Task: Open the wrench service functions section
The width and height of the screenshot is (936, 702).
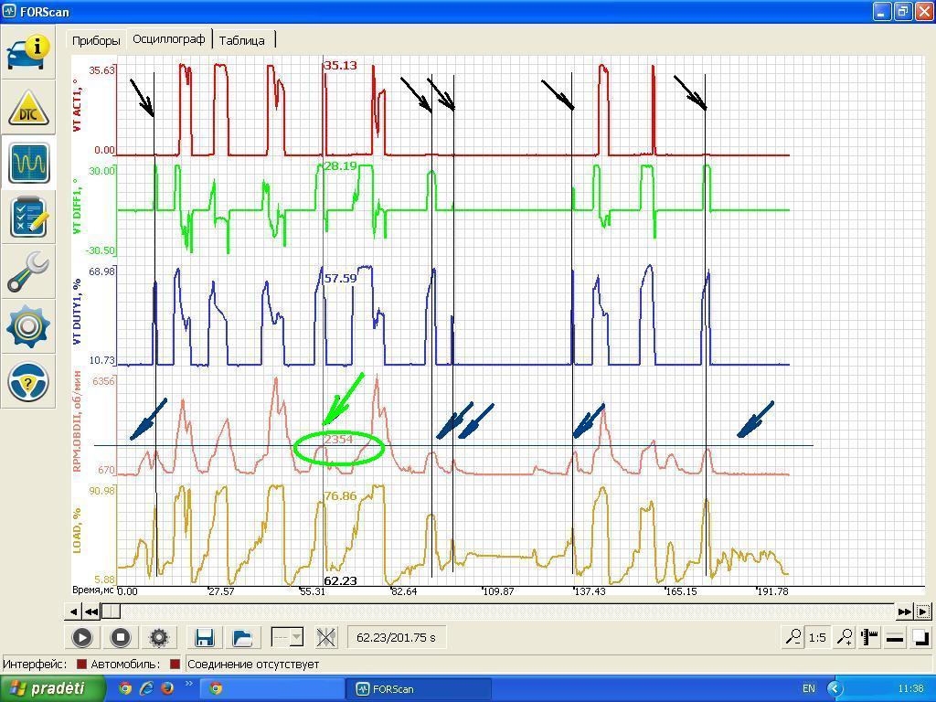Action: coord(28,272)
